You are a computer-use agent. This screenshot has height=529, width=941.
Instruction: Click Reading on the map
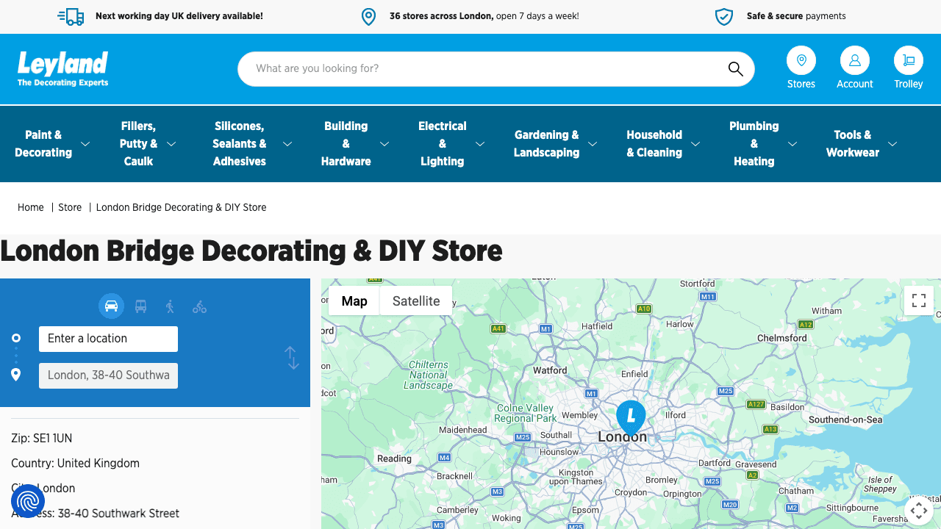(395, 458)
